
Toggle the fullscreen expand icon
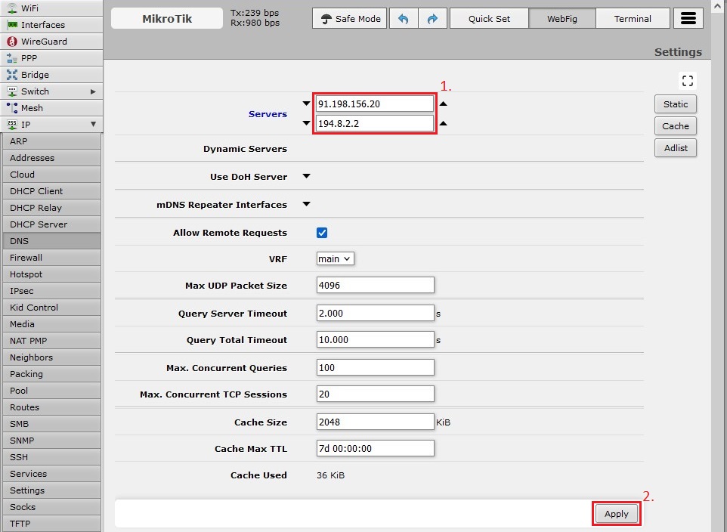pos(687,81)
